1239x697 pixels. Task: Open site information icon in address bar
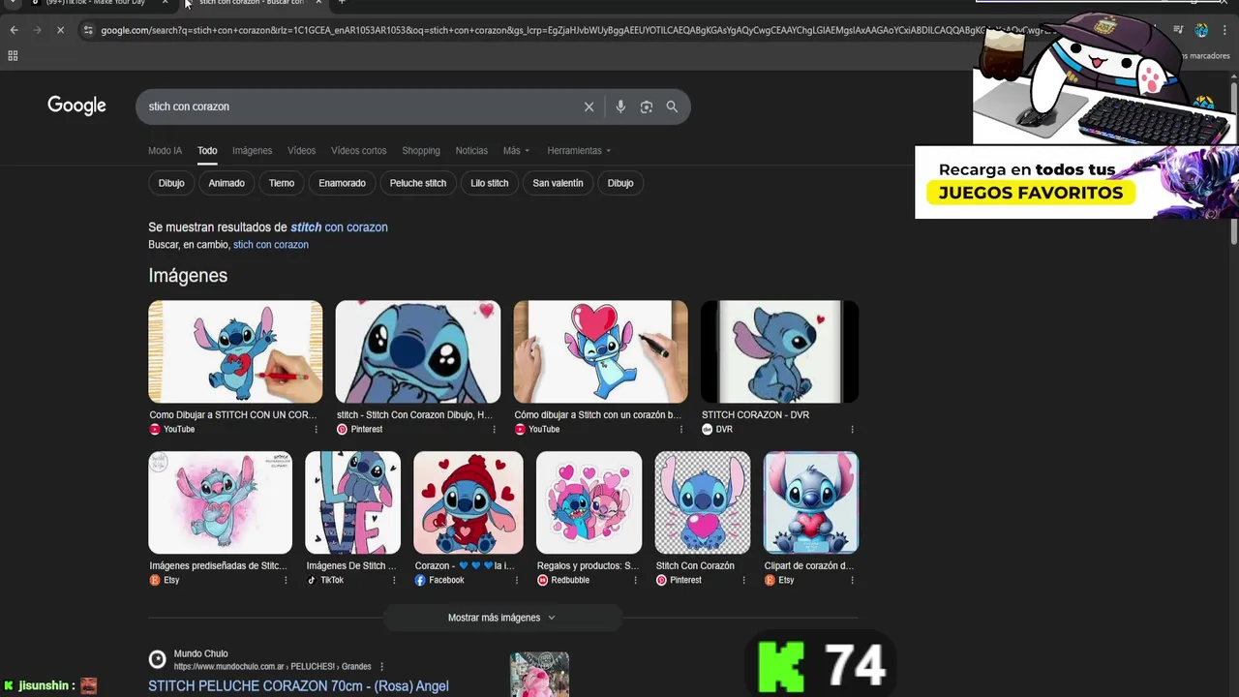[x=88, y=30]
